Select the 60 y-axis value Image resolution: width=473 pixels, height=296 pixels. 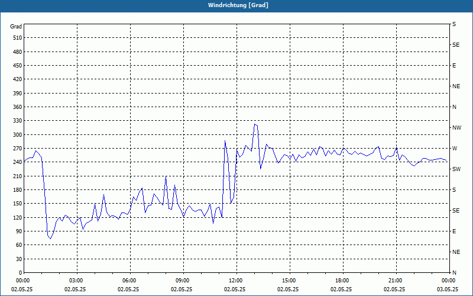(19, 245)
